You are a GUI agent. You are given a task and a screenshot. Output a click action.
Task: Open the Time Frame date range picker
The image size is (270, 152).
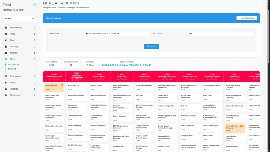point(117,34)
